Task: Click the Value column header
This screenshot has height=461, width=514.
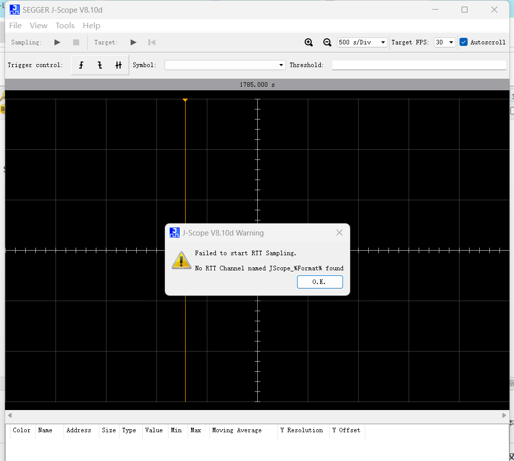Action: [x=154, y=430]
